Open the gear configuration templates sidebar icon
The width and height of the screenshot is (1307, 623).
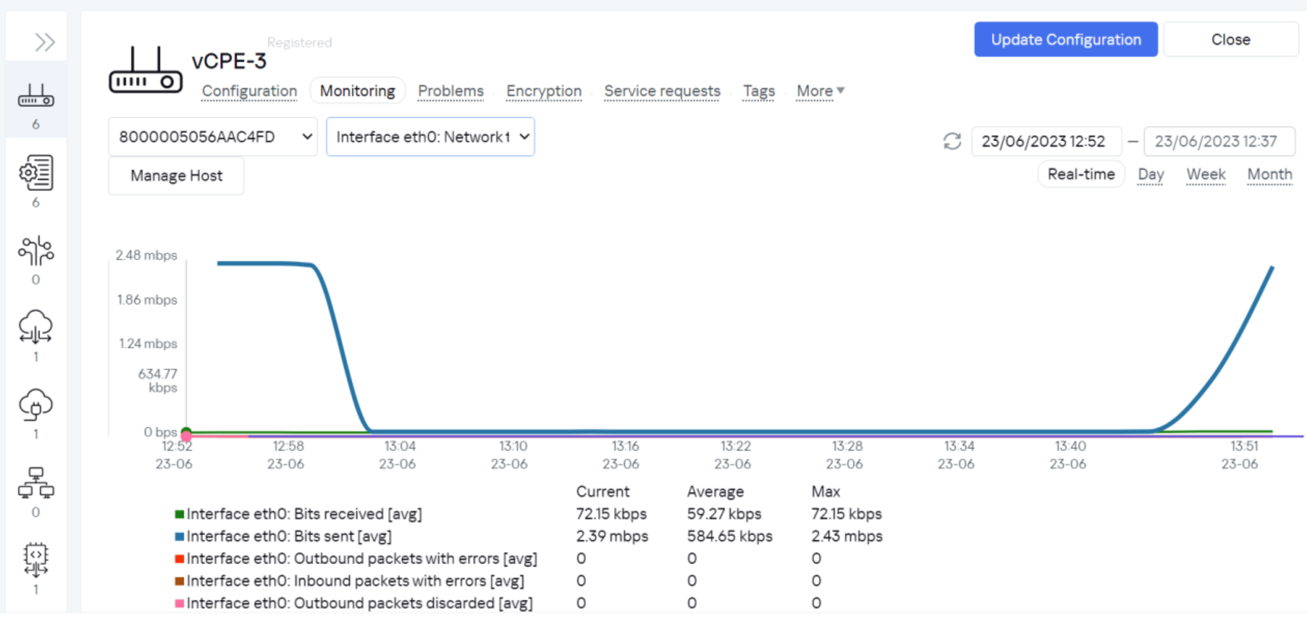point(36,173)
